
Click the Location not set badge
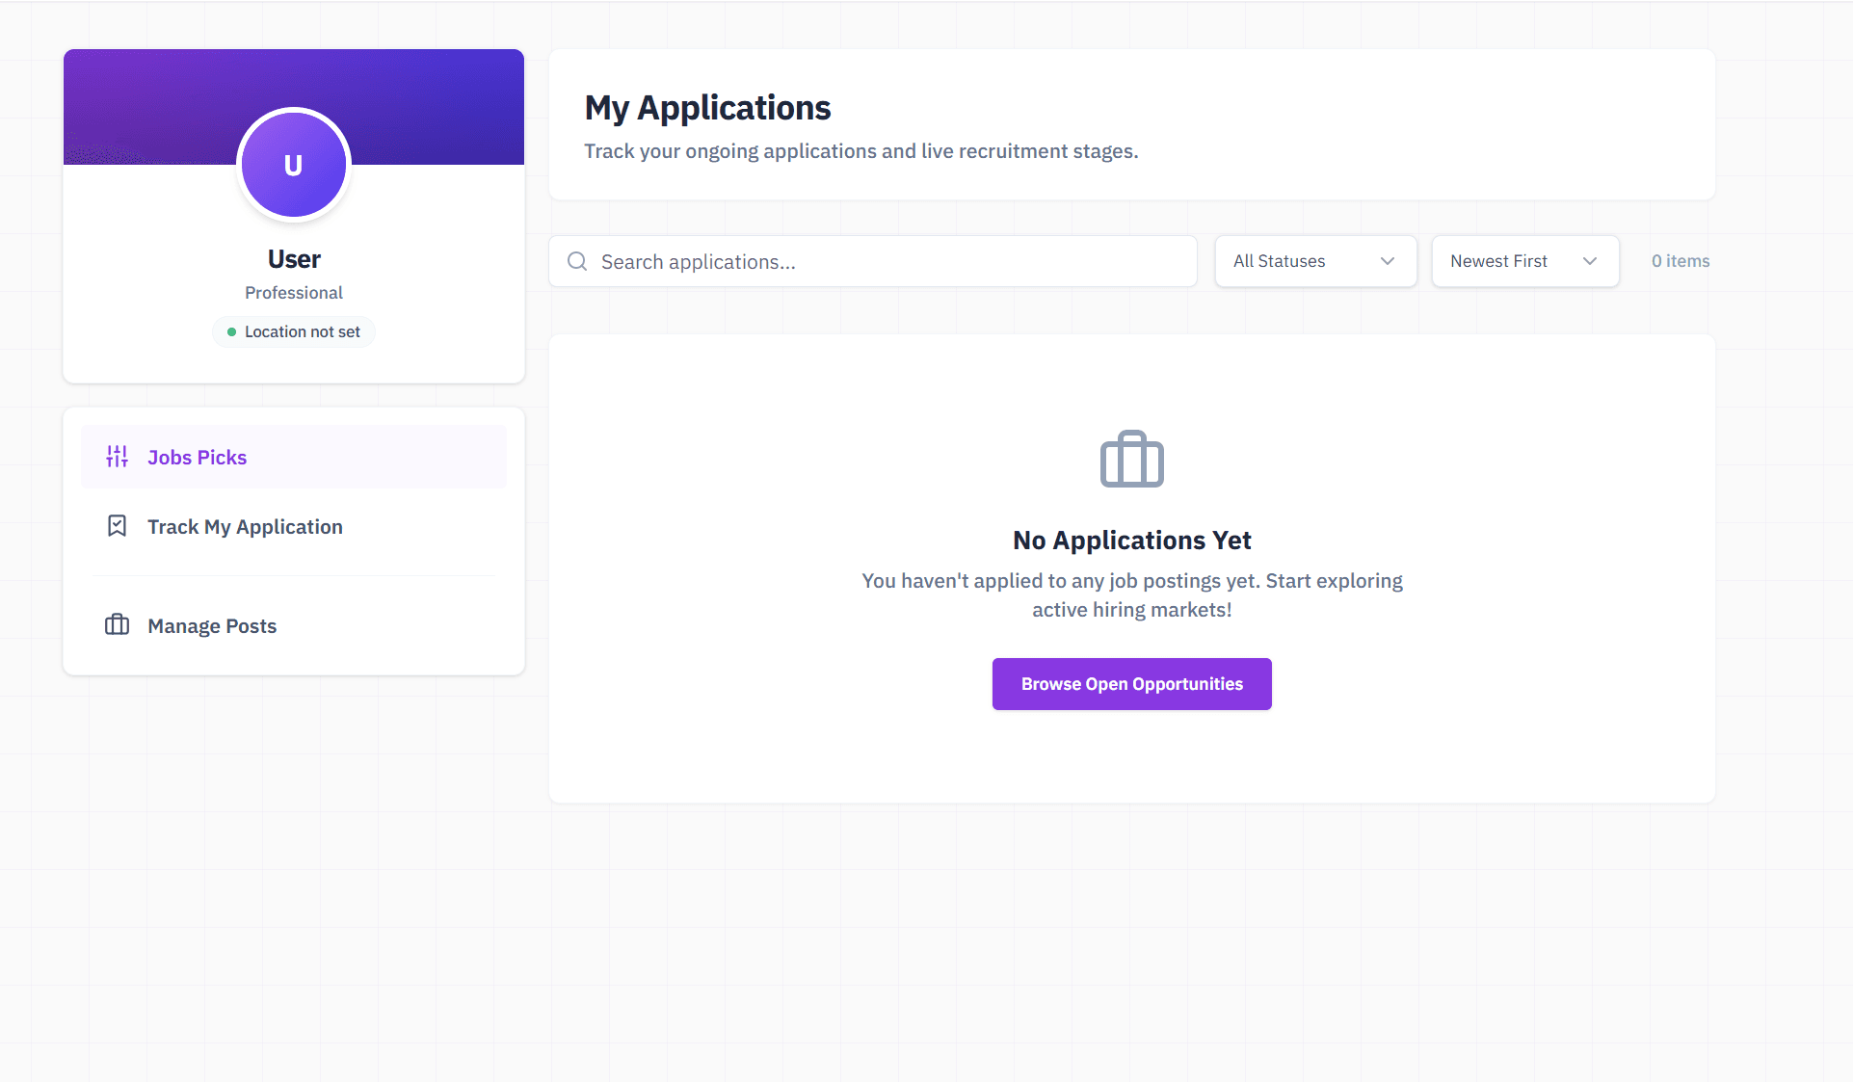[294, 331]
